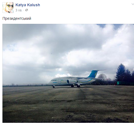Select the post text 'Президентський'
134x123 pixels.
click(x=17, y=18)
